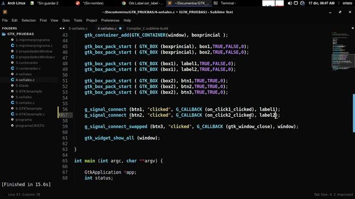Click 'int main' on line 65
This screenshot has height=199, width=355.
(85, 161)
